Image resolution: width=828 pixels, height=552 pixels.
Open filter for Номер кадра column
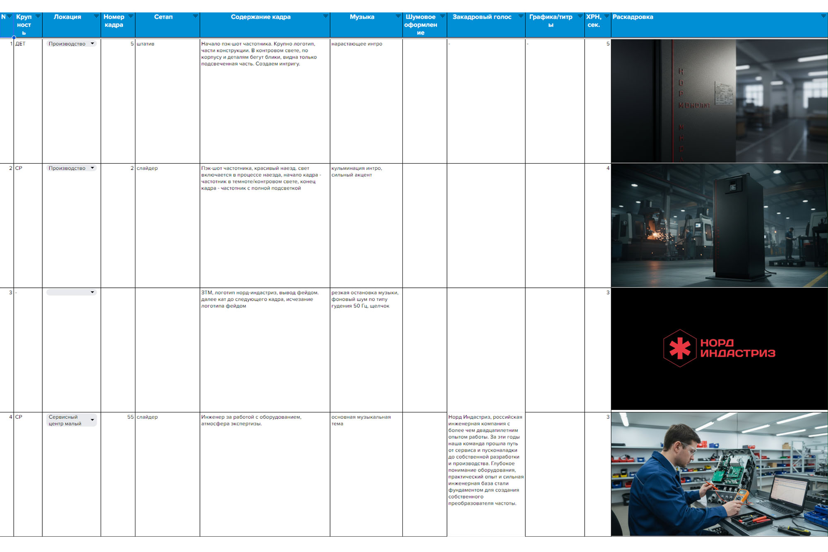tap(131, 17)
